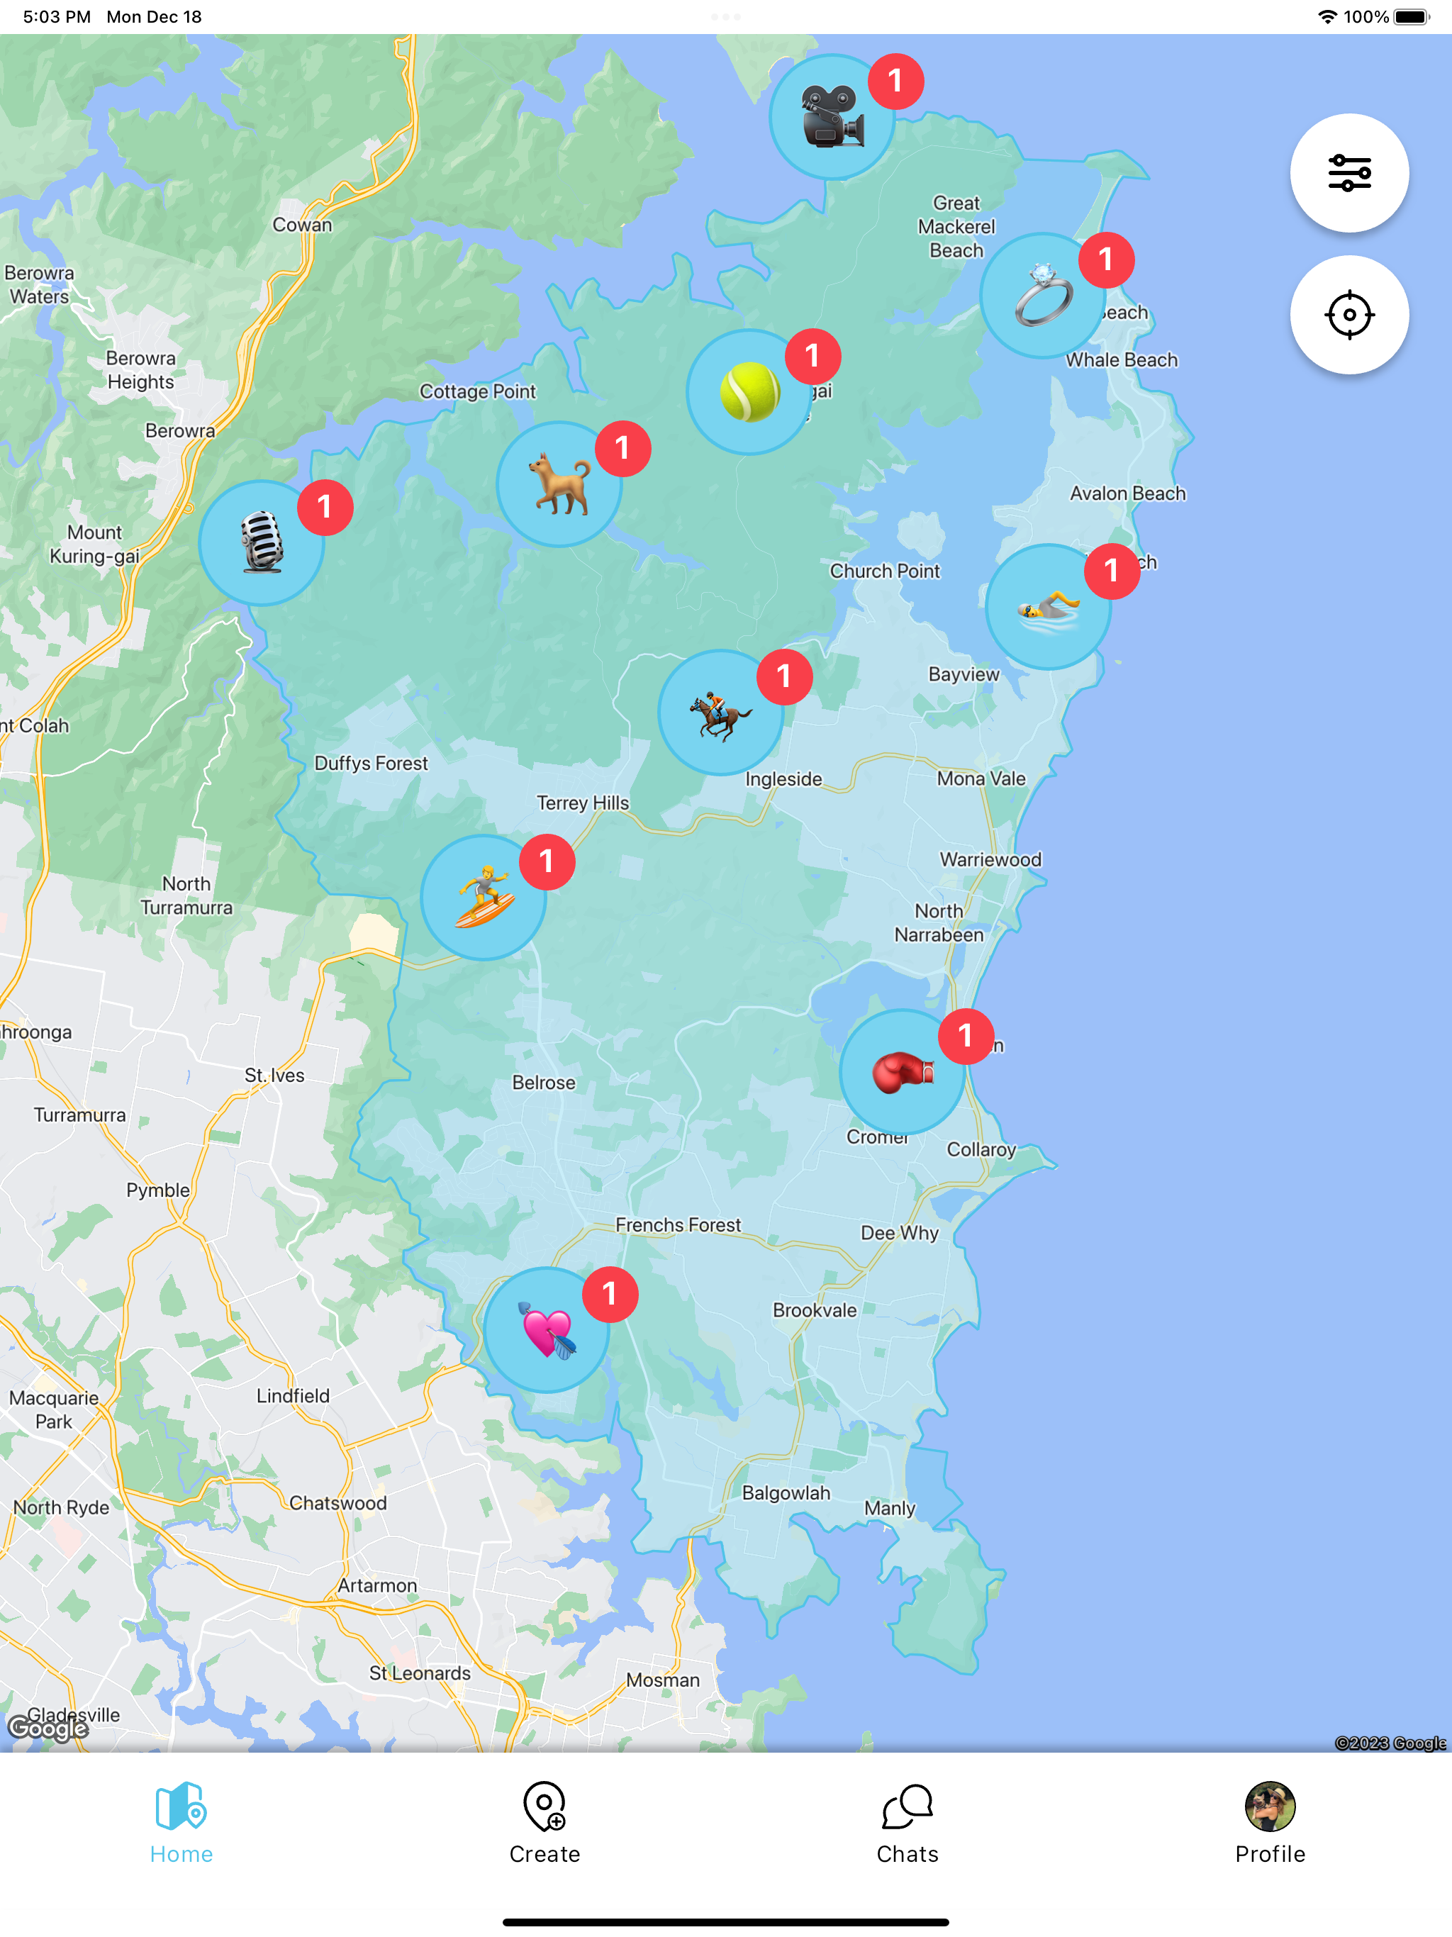Click the Great Mackerel Beach label

coord(956,227)
